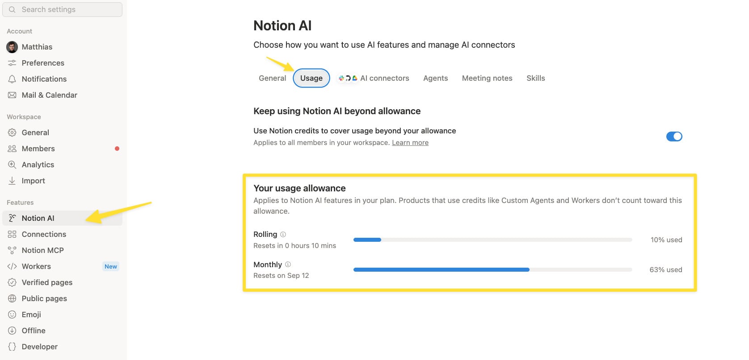
Task: Click the Developer curly braces icon
Action: 12,347
